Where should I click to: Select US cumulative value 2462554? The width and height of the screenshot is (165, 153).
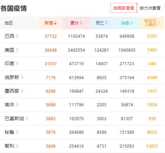point(76,50)
